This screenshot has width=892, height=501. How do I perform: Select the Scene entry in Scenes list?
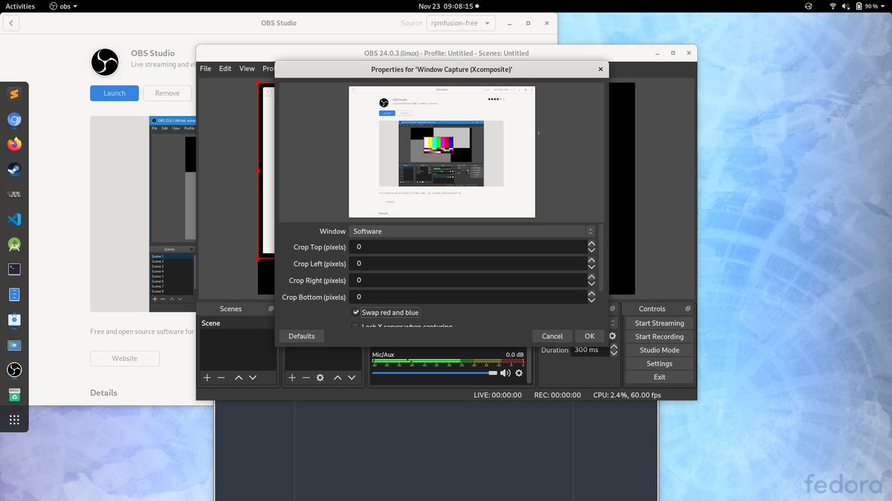click(x=238, y=324)
